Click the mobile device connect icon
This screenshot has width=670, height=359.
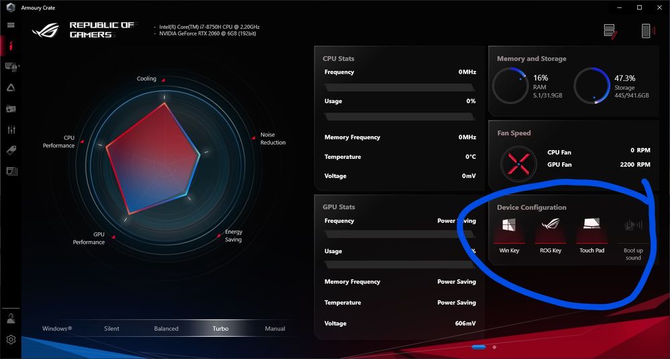click(646, 31)
